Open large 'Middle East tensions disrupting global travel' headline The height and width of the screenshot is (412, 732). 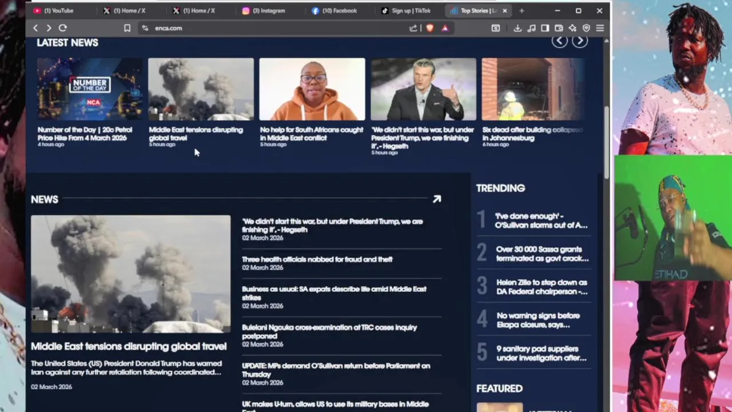coord(129,346)
